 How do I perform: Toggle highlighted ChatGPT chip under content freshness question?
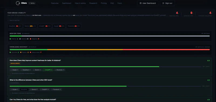(x=48, y=70)
